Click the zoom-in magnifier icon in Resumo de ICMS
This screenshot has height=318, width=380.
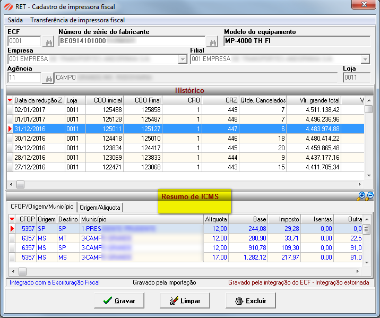[x=361, y=196]
